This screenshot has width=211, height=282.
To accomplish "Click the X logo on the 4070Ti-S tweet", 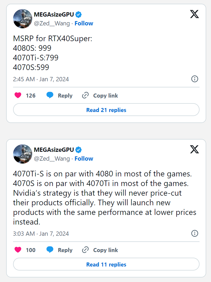I will [194, 149].
